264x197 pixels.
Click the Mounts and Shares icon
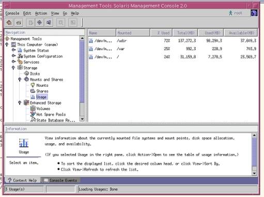tap(26, 79)
